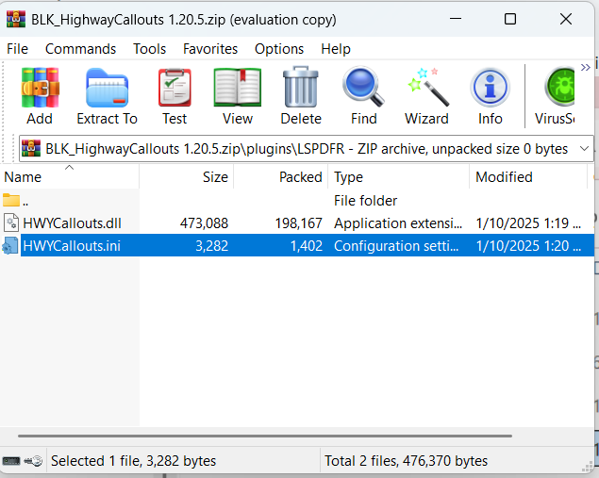Click the Delete trash can icon
This screenshot has width=599, height=478.
point(301,87)
